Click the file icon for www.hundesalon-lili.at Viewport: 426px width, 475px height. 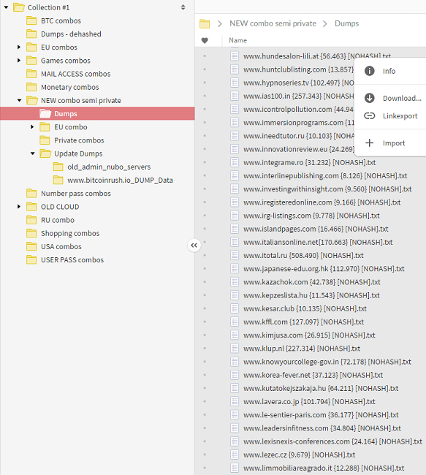pos(235,56)
